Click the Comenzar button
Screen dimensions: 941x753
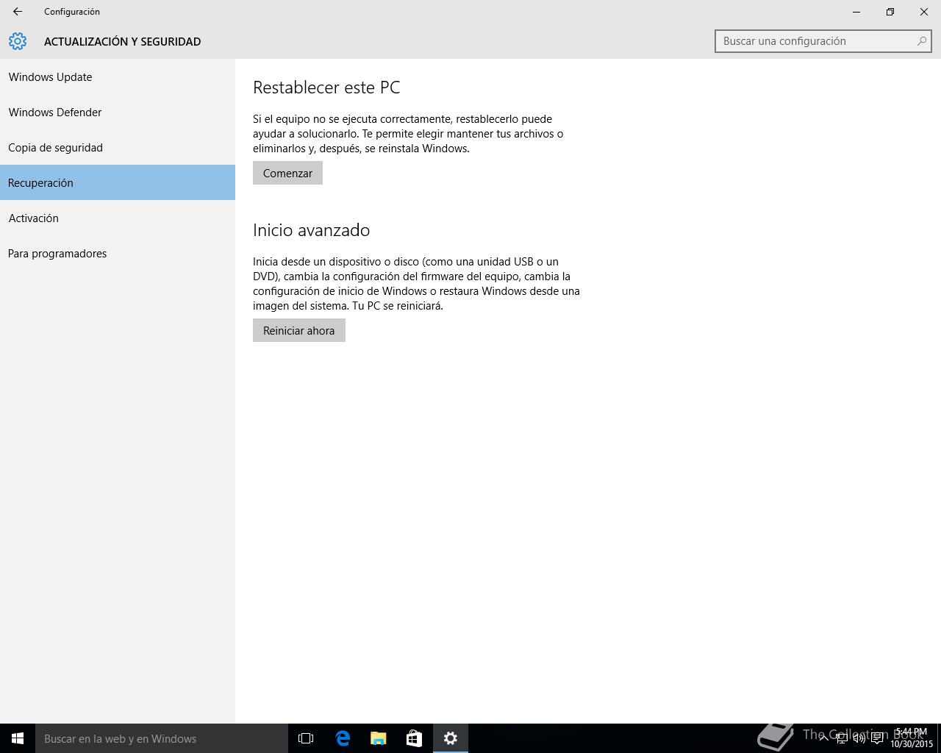click(287, 173)
